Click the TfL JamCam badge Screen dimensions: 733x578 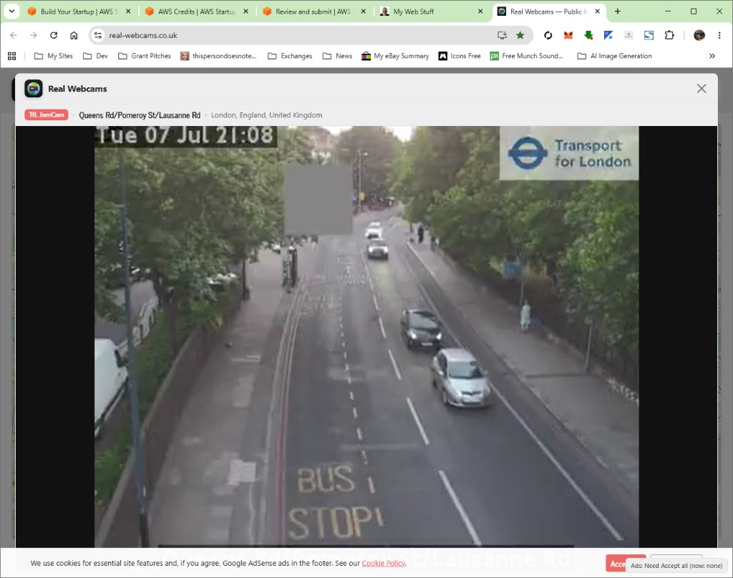click(47, 115)
